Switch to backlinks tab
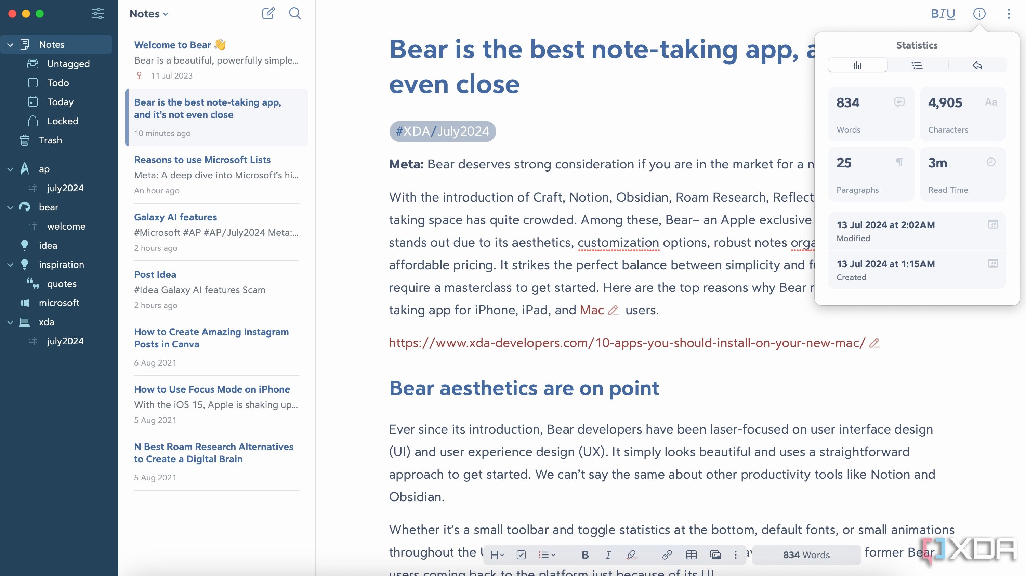The image size is (1026, 576). 977,65
